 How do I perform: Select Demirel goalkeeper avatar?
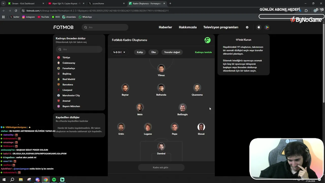pos(161,147)
